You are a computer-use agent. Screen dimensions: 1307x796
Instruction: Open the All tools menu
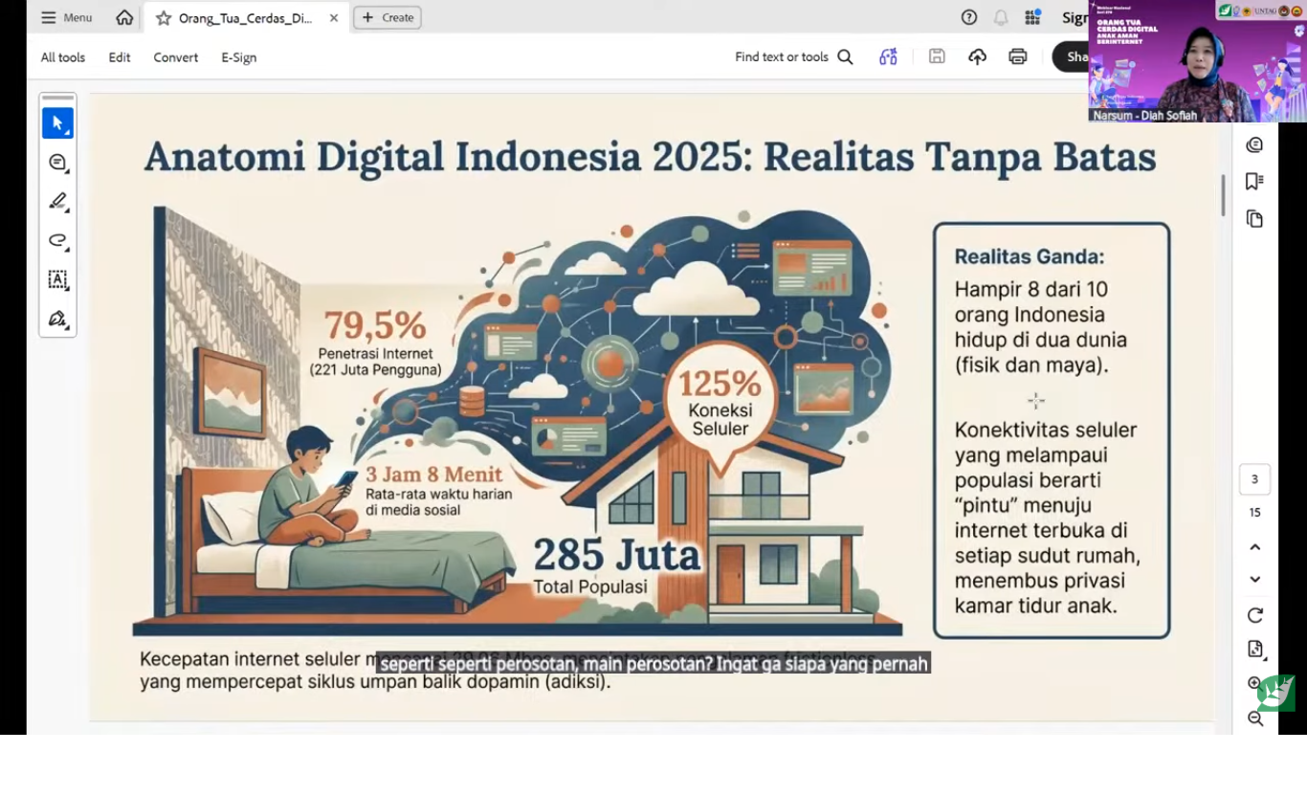click(x=62, y=57)
